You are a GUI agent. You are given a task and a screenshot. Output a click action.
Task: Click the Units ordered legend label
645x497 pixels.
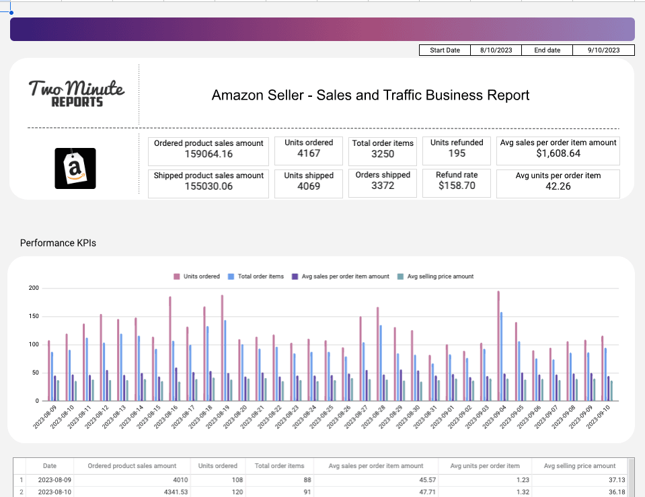click(x=202, y=276)
